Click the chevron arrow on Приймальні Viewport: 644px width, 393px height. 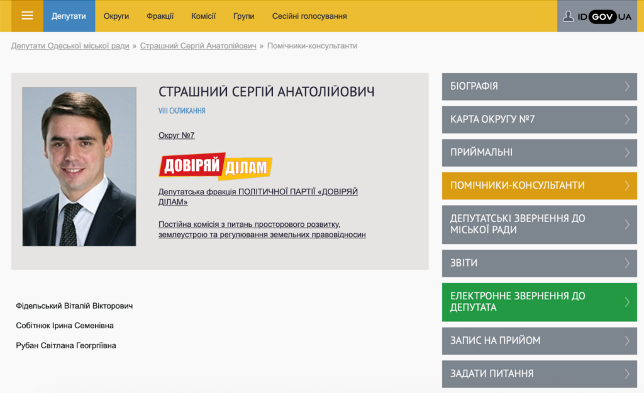pos(626,152)
